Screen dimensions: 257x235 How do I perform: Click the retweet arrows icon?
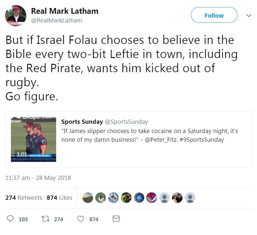pyautogui.click(x=45, y=219)
